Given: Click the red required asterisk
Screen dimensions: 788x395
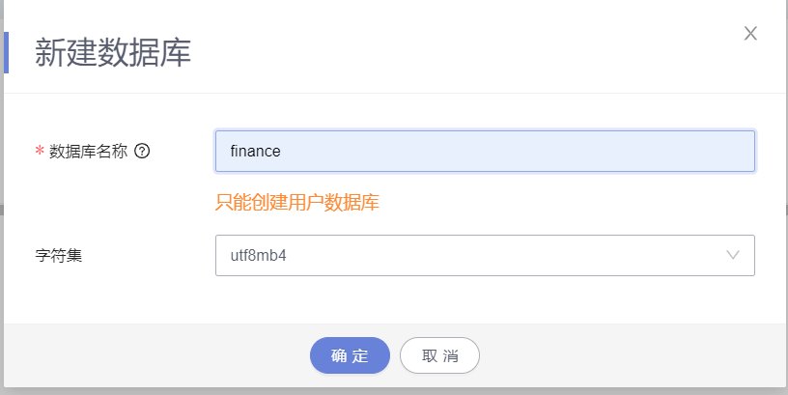Looking at the screenshot, I should (x=40, y=152).
